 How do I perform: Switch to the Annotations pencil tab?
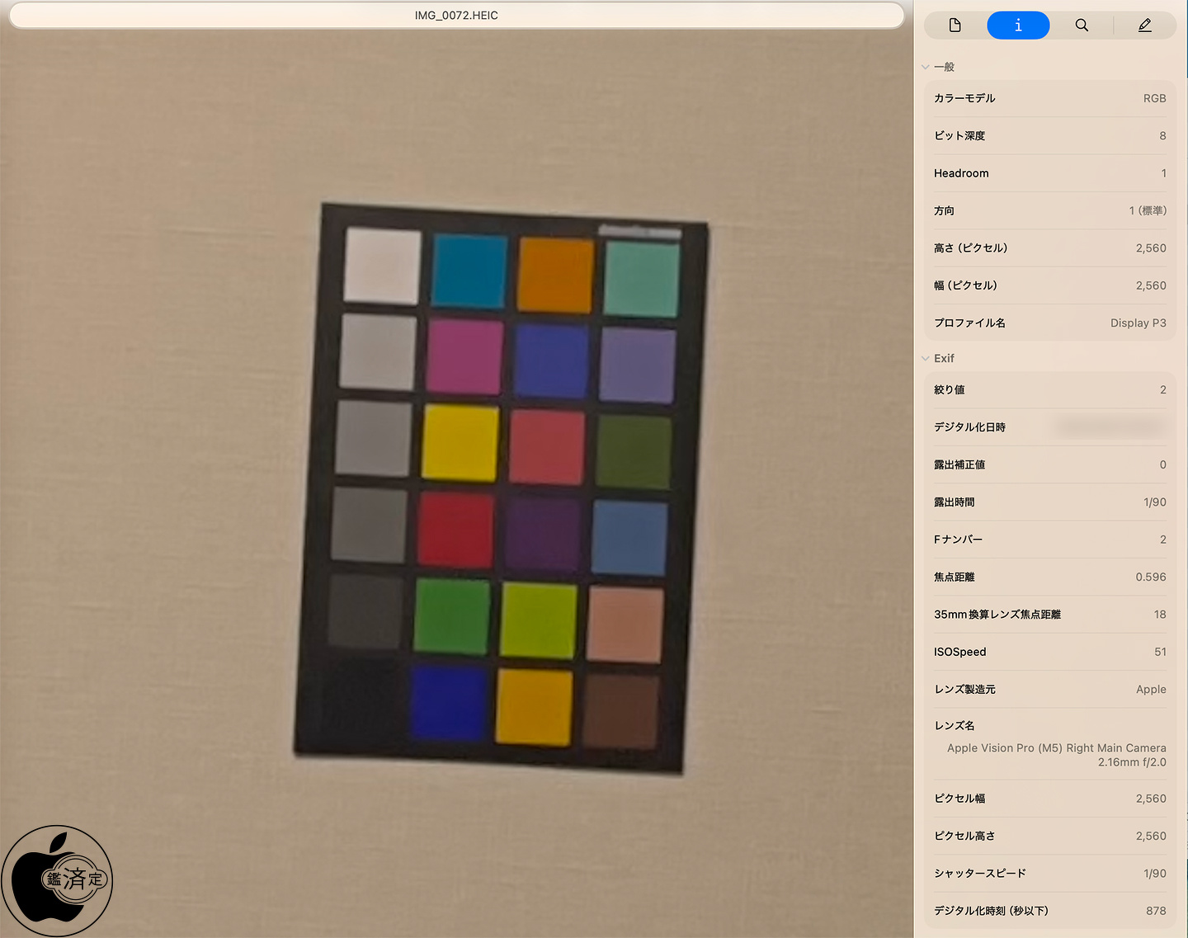click(1144, 26)
